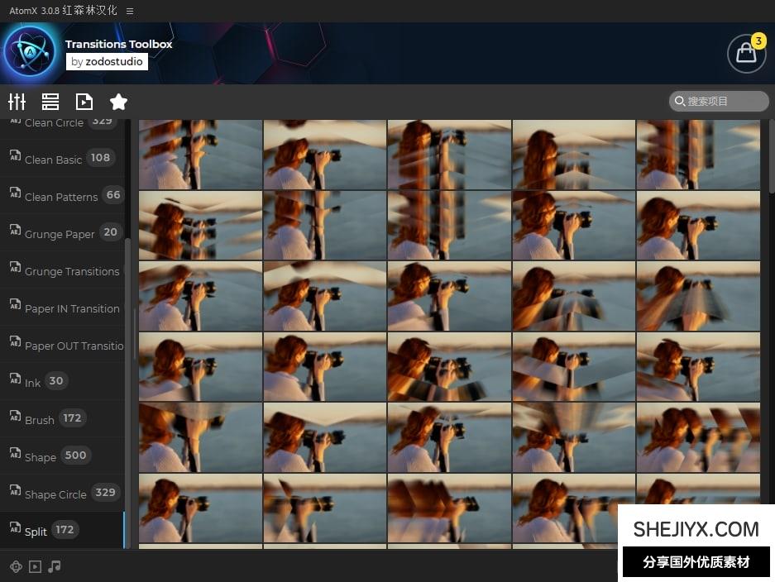Click the zodostudio author link
Screen dimensions: 775x582
(x=107, y=61)
